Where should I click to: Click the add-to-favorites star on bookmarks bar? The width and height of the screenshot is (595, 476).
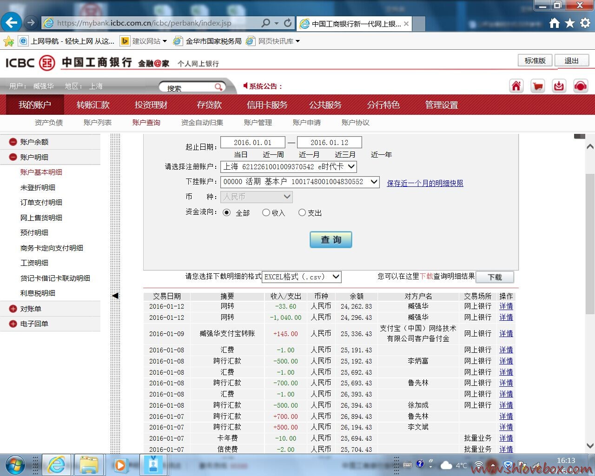click(x=9, y=41)
